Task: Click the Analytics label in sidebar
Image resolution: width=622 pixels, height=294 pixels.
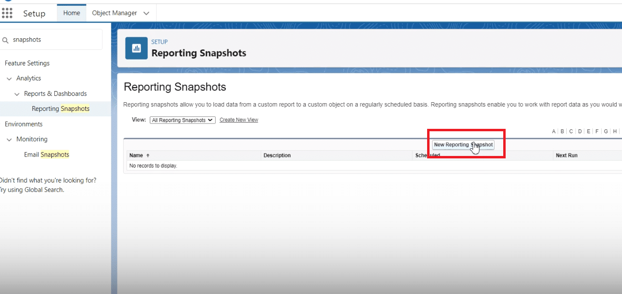Action: point(29,78)
